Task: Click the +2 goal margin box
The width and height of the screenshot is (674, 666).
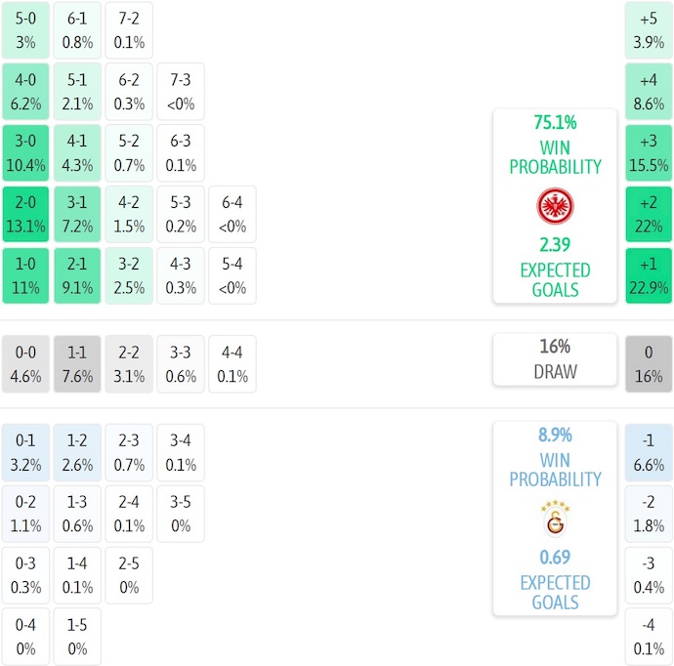Action: pos(649,214)
